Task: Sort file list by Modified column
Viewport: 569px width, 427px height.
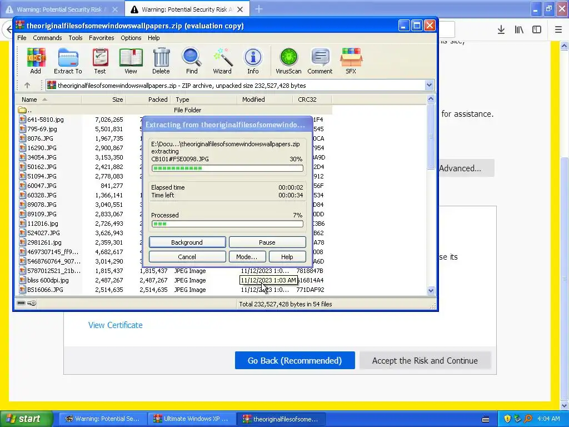Action: click(x=264, y=100)
